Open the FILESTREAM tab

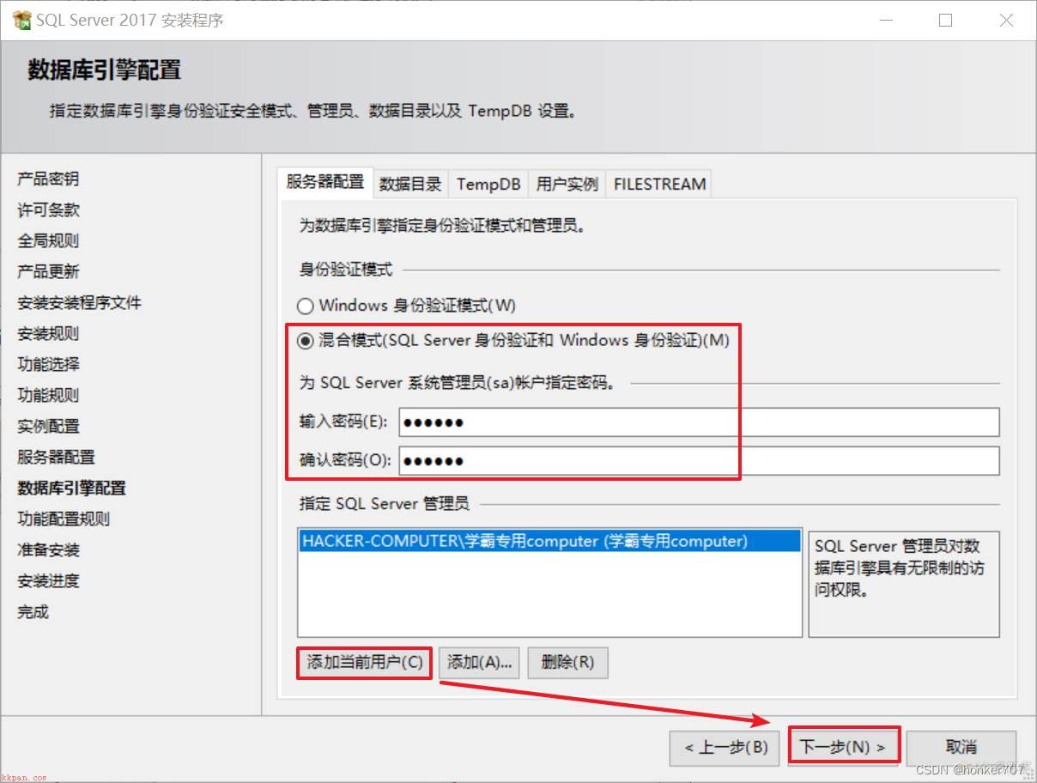659,184
